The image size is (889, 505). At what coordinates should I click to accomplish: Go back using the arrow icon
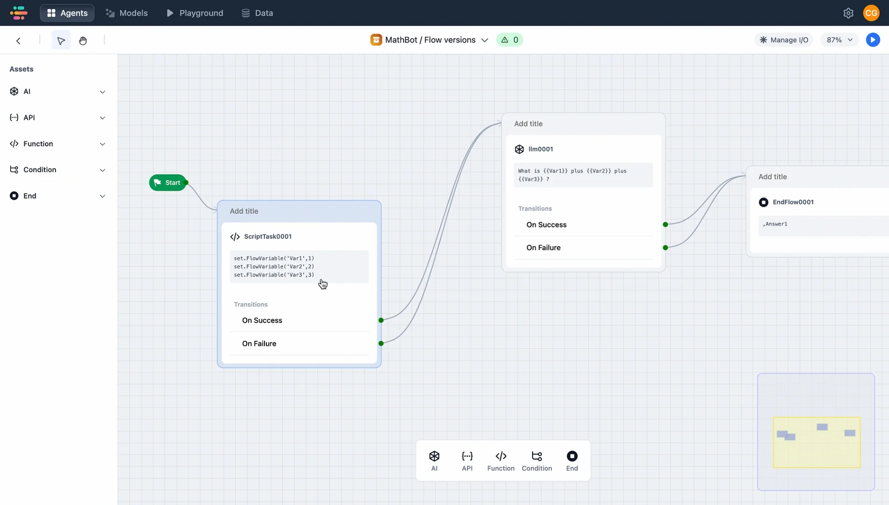click(18, 41)
